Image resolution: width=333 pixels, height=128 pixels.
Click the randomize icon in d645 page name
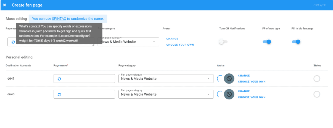coord(59,94)
